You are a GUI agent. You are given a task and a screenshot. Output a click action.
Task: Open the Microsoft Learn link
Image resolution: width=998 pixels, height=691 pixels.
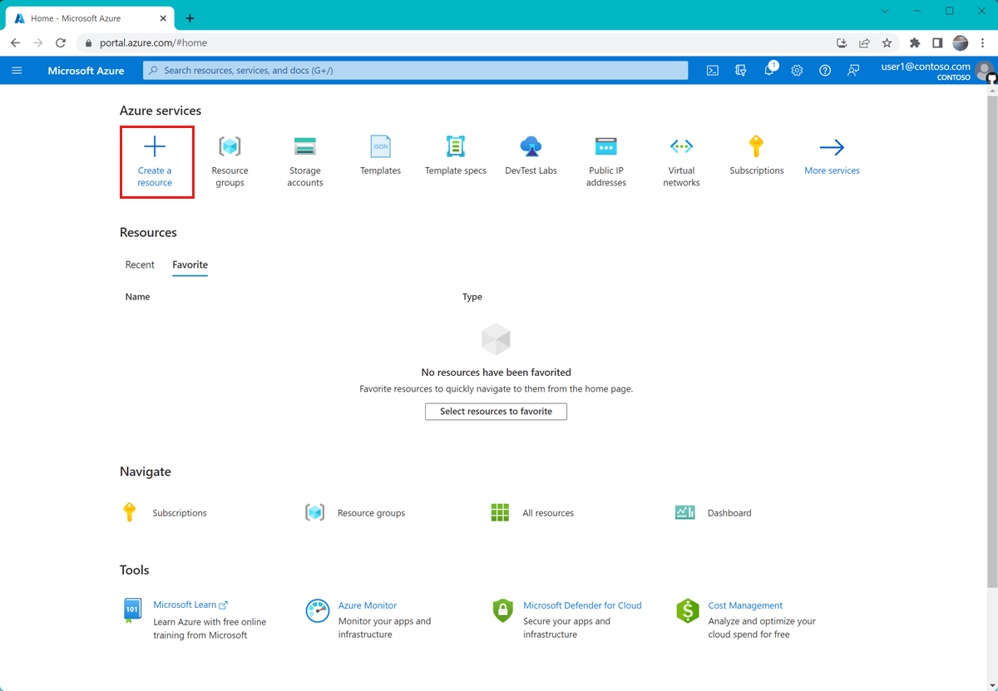click(x=186, y=605)
